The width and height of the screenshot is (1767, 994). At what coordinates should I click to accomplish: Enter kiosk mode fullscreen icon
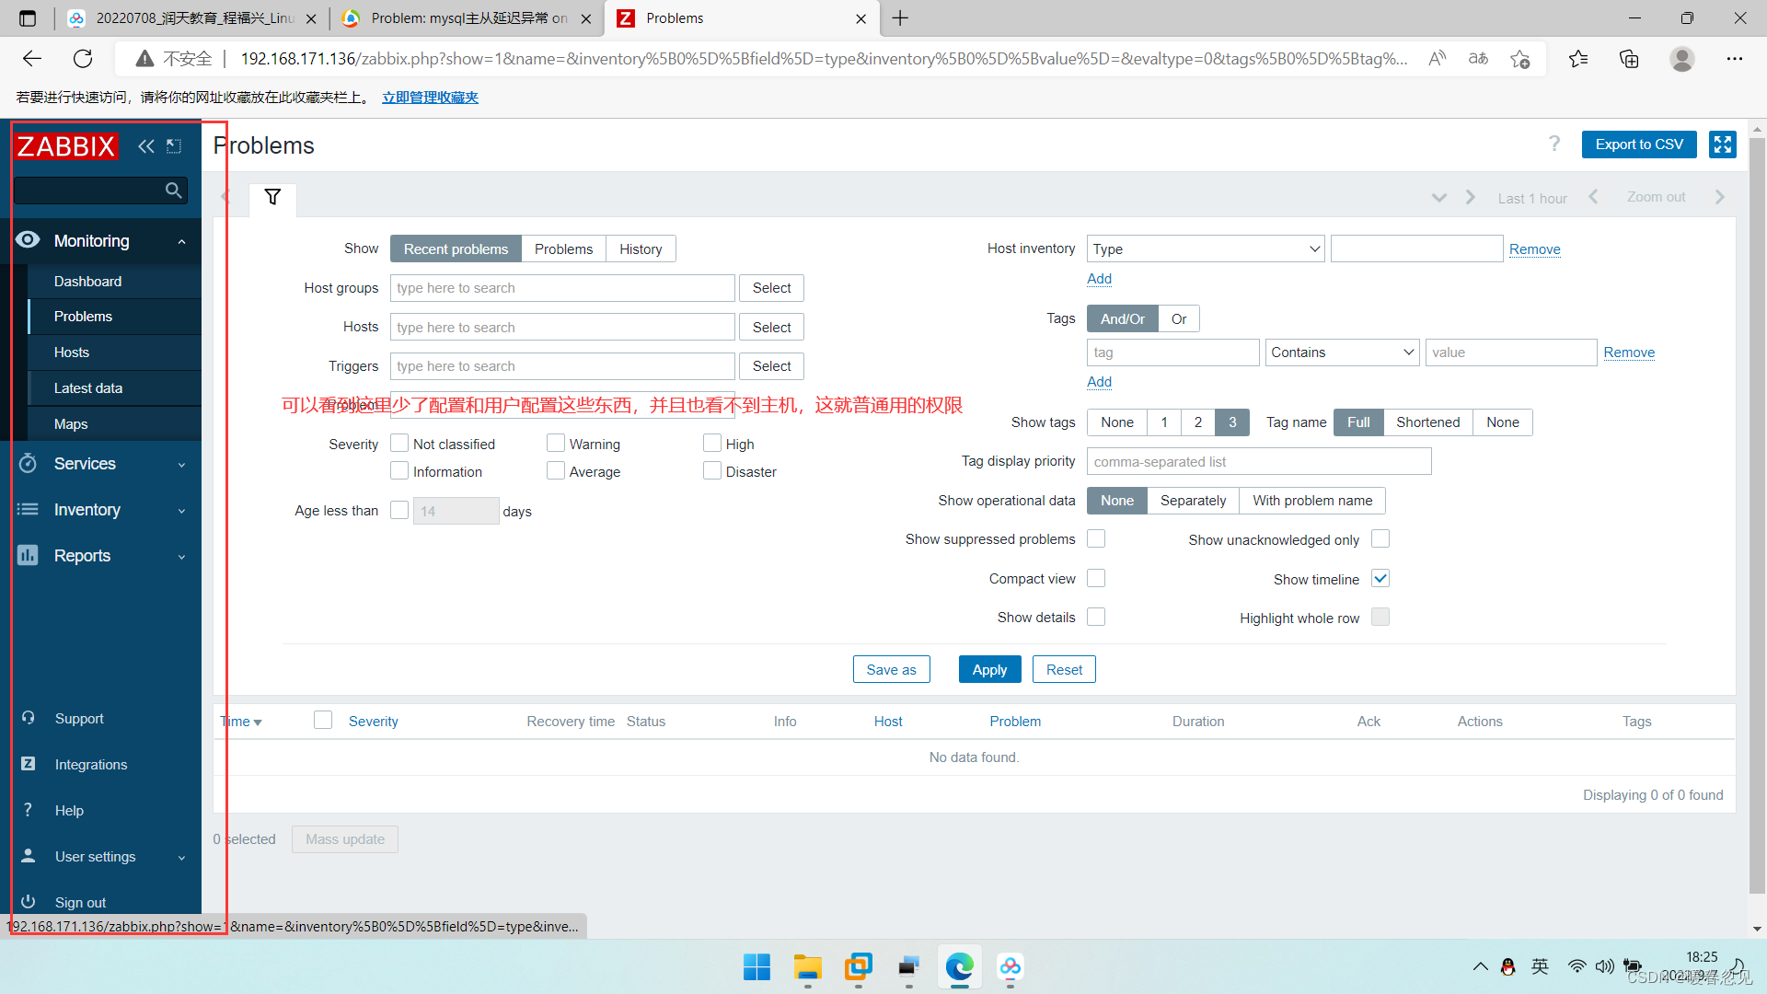1722,144
